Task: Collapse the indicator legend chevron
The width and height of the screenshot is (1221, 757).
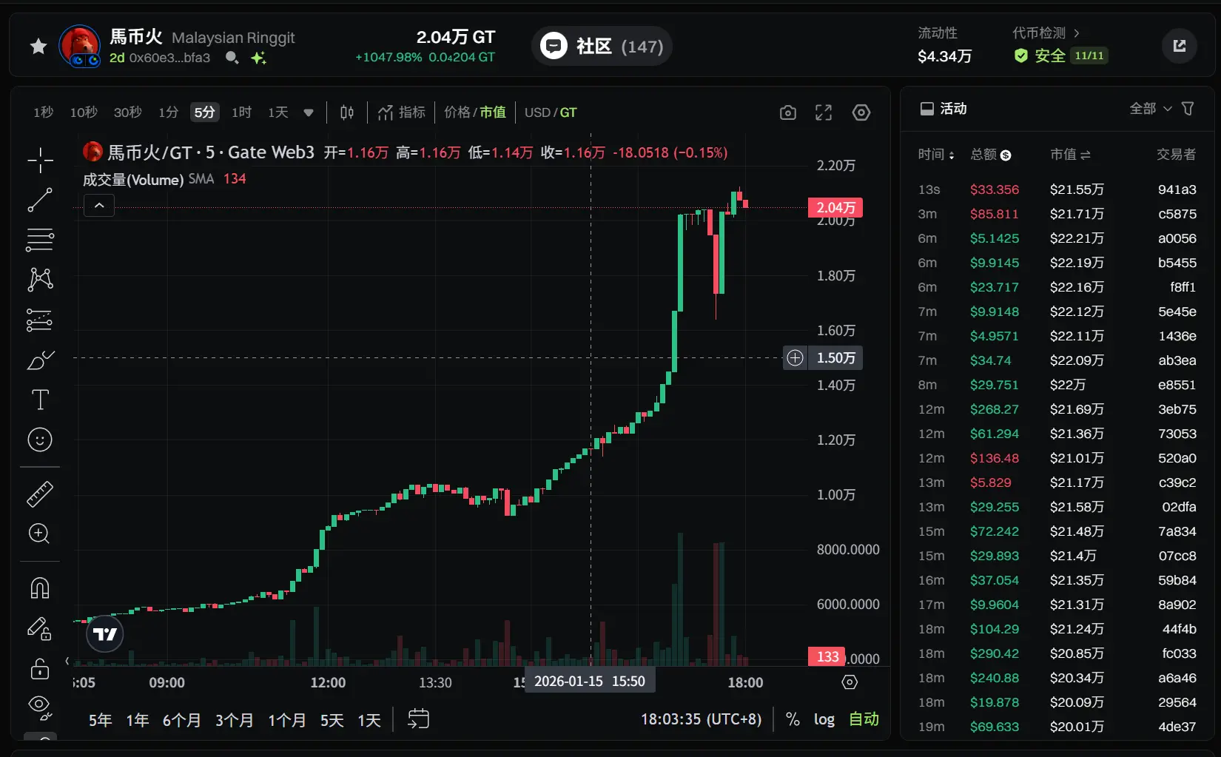Action: click(x=99, y=205)
